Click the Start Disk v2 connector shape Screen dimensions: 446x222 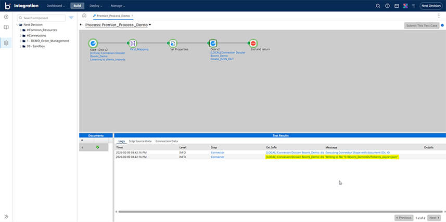(93, 44)
